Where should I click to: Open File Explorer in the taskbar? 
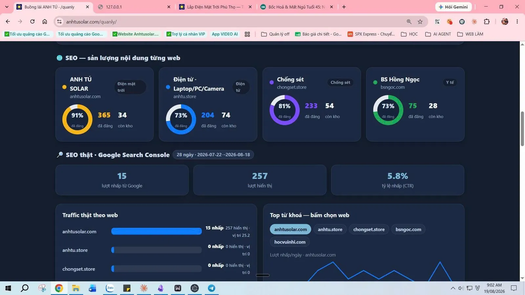[x=76, y=288]
